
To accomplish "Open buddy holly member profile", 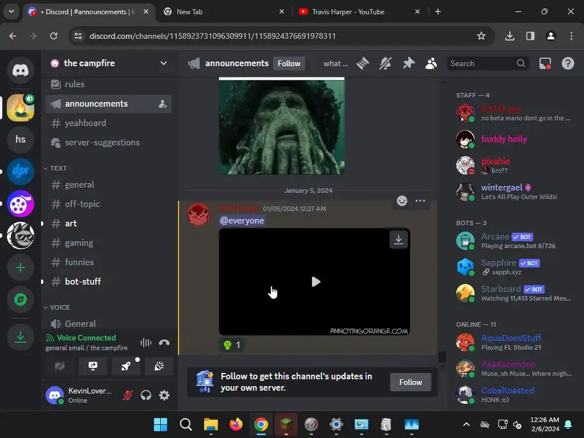I will pos(515,139).
